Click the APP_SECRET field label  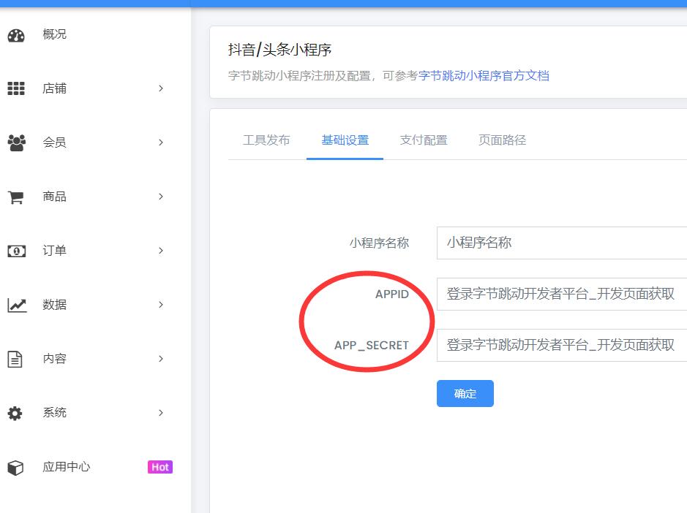tap(372, 346)
